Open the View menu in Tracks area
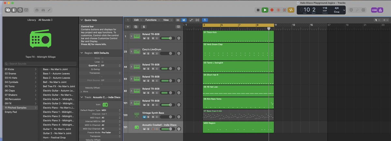 pos(167,20)
